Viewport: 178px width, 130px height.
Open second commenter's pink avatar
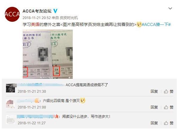[x=10, y=104]
